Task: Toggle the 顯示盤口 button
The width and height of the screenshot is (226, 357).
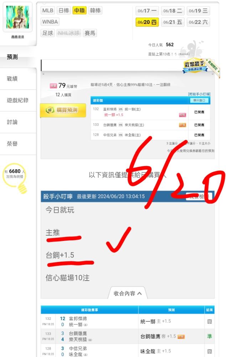Action: coord(199,100)
